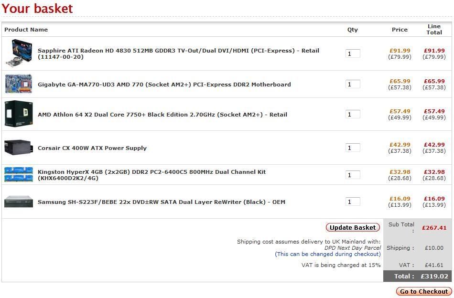Image resolution: width=454 pixels, height=298 pixels.
Task: Click the Kingston HyperX memory image
Action: tap(19, 174)
